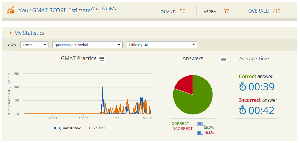The width and height of the screenshot is (300, 143).
Task: Open the Quantitative + Verbal dropdown
Action: 87,45
